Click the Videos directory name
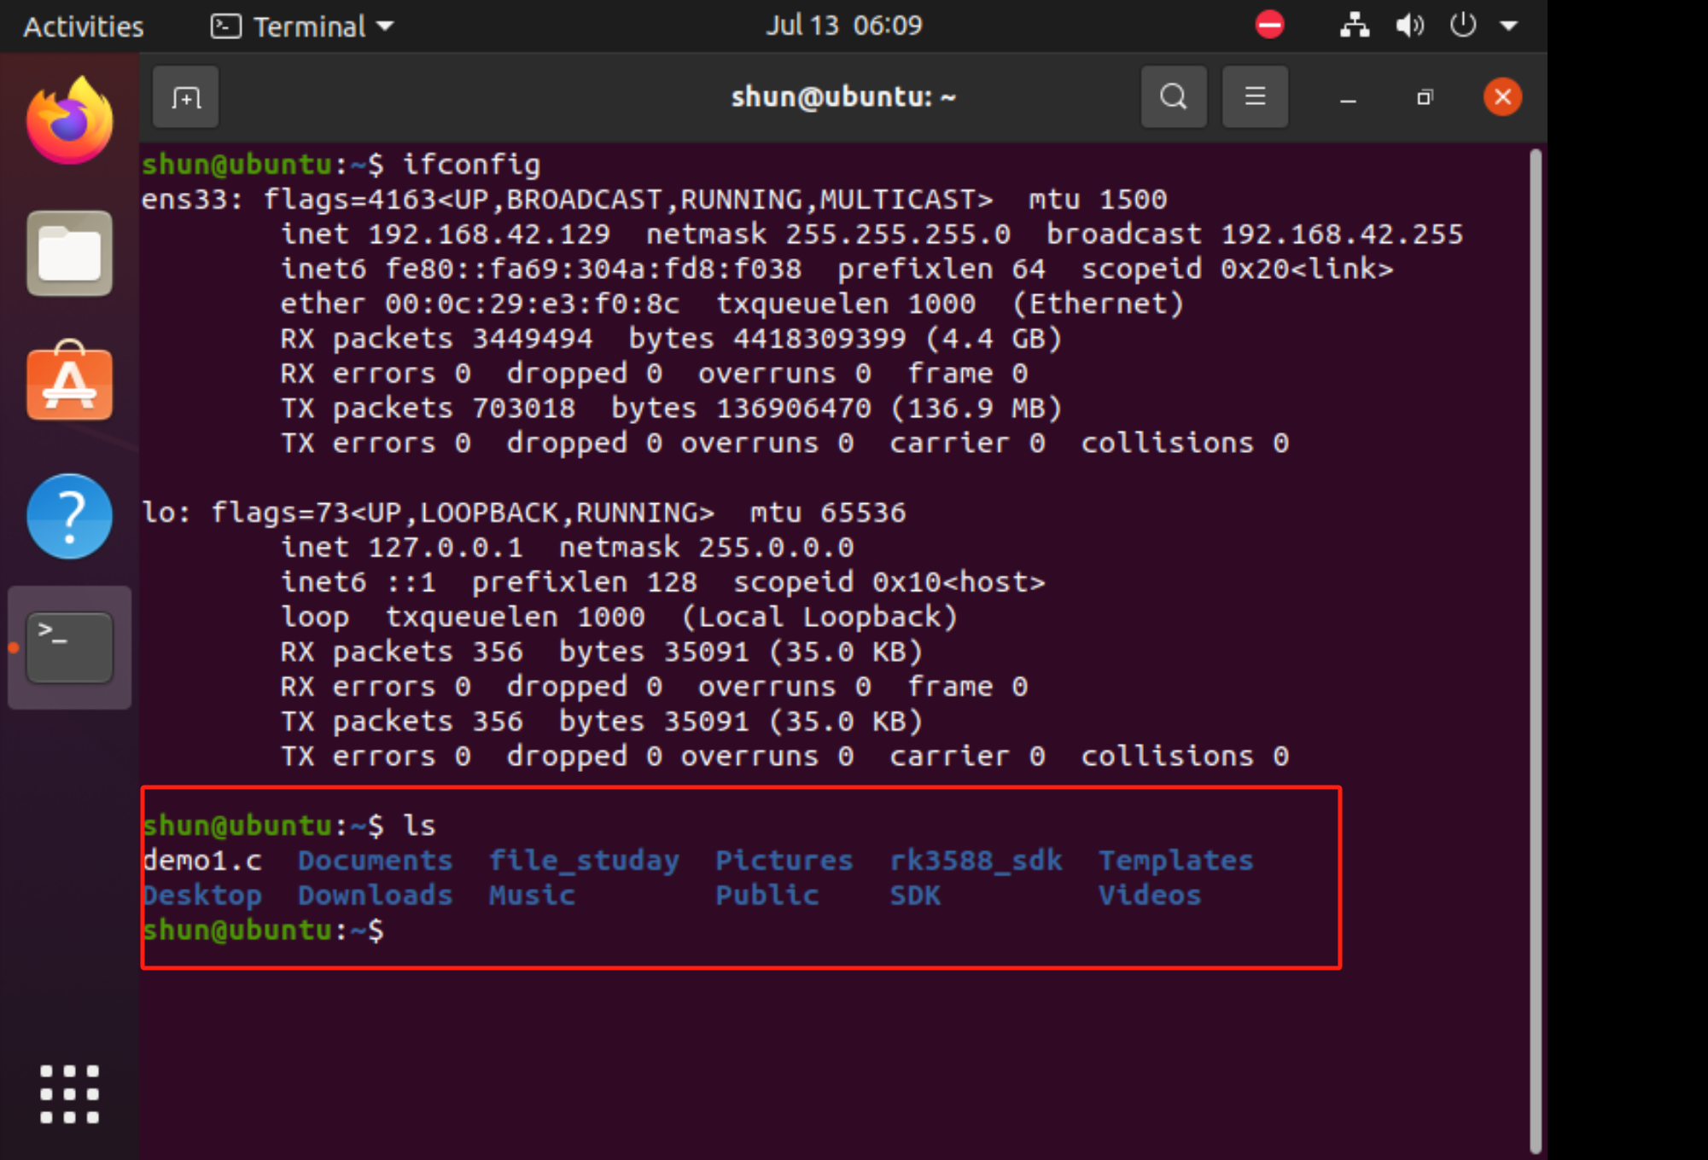The width and height of the screenshot is (1708, 1160). pos(1149,895)
